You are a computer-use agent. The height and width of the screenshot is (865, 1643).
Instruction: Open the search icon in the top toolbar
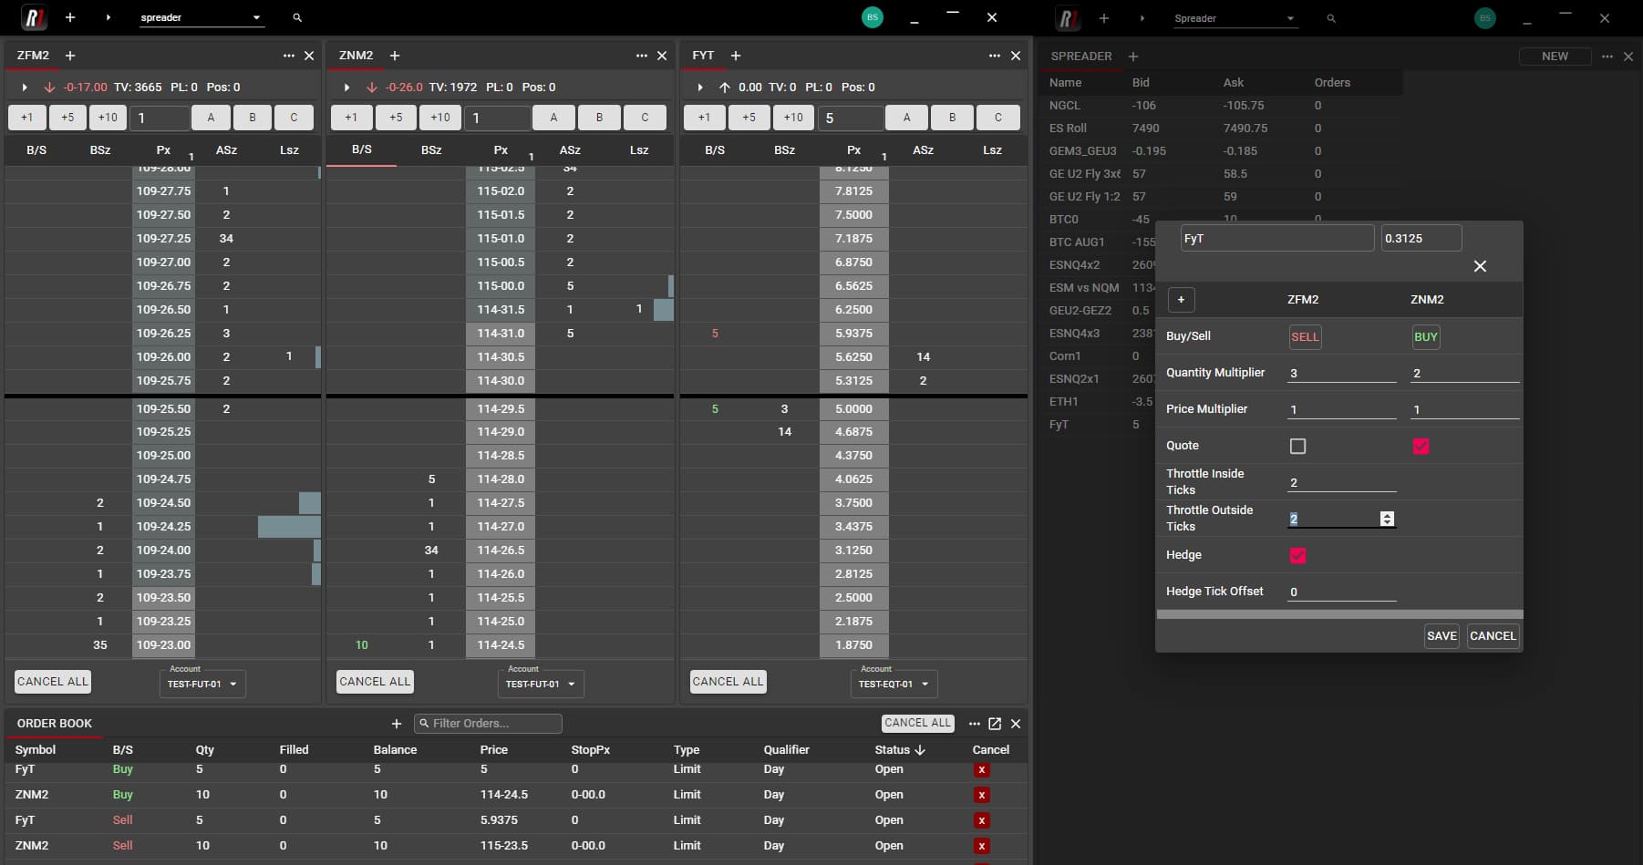click(297, 17)
